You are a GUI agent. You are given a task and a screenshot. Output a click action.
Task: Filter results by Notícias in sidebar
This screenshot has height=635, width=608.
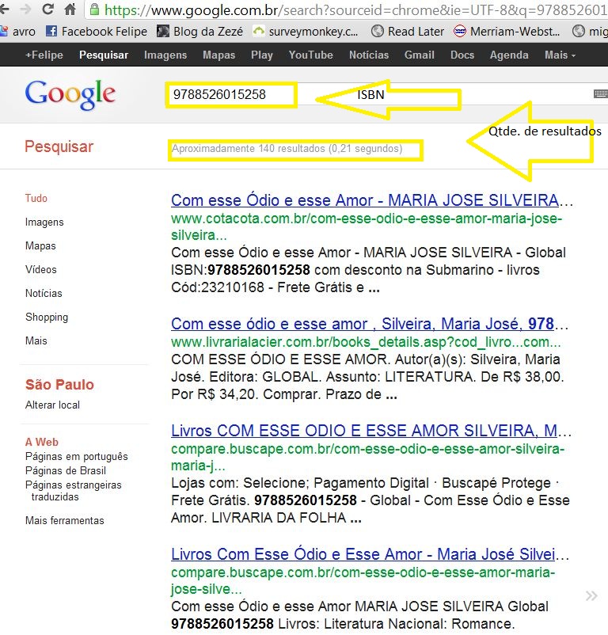[44, 293]
